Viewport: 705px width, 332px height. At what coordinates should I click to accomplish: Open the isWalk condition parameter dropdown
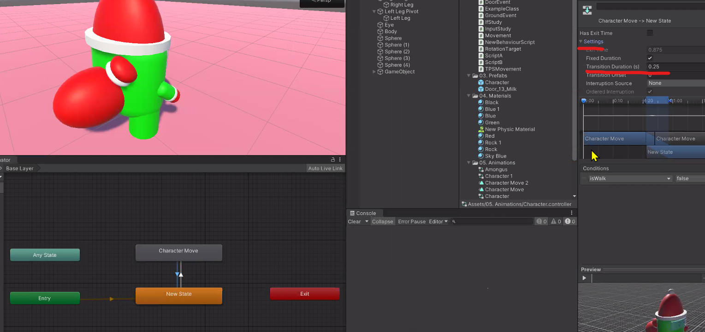tap(630, 179)
